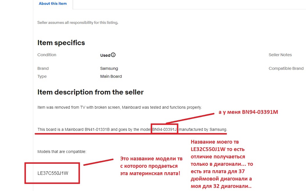Click the compatible model LE37C550J1W
306x191 pixels.
tap(53, 173)
